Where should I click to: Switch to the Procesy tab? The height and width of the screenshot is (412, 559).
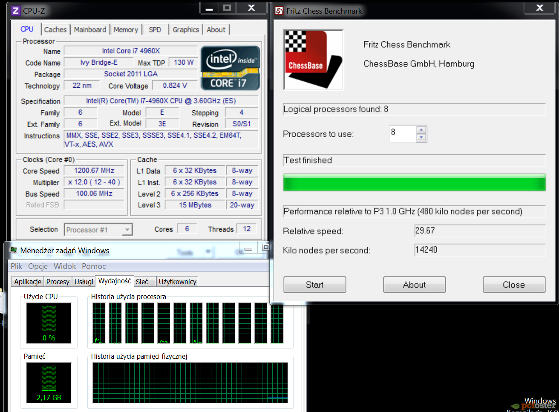(58, 282)
